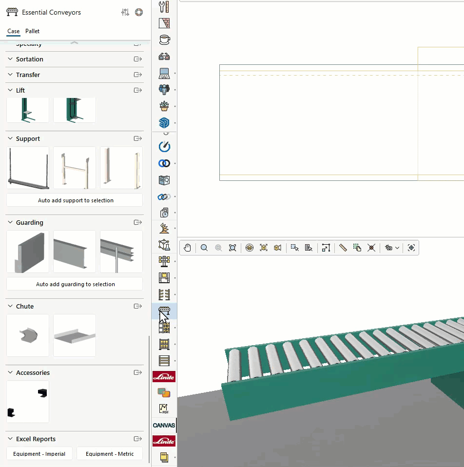Open the coffee cup extension
Viewport: 464px width, 467px height.
pyautogui.click(x=164, y=39)
